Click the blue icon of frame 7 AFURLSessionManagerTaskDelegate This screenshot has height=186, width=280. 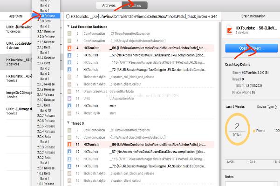(x=69, y=70)
